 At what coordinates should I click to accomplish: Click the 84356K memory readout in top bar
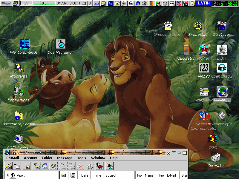click(71, 3)
